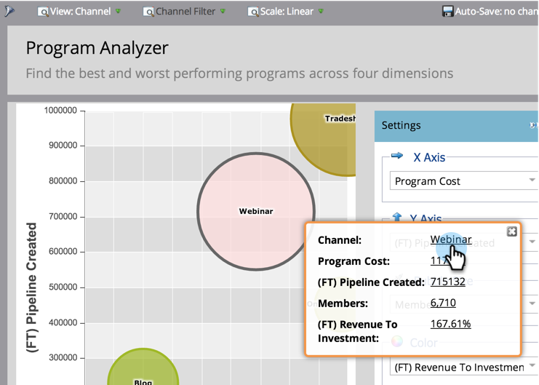539x385 pixels.
Task: Click the Webinar channel link in popup
Action: pyautogui.click(x=451, y=239)
